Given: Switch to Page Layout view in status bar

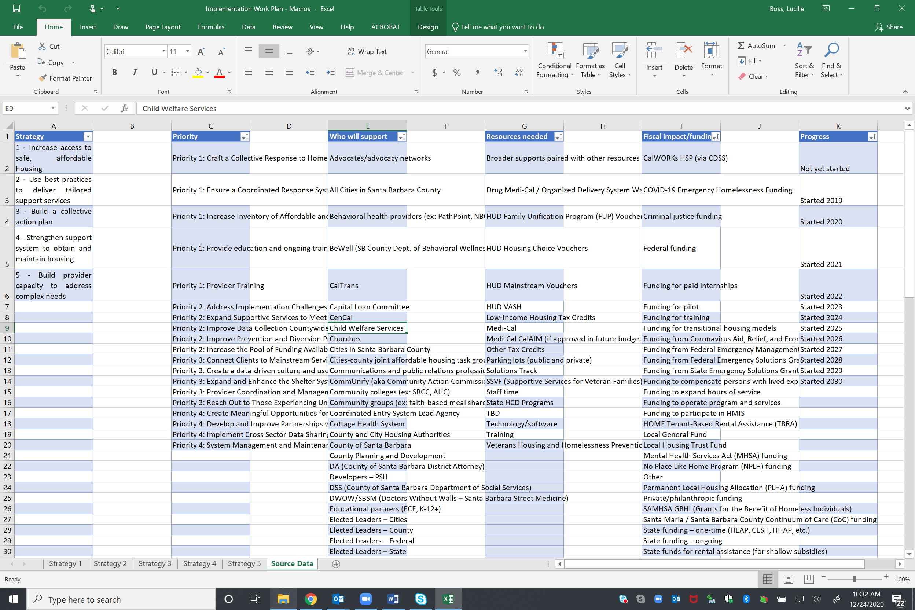Looking at the screenshot, I should point(788,579).
